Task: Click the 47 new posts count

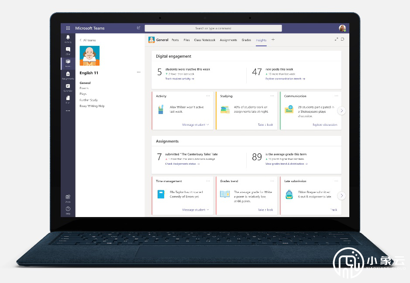Action: 257,72
